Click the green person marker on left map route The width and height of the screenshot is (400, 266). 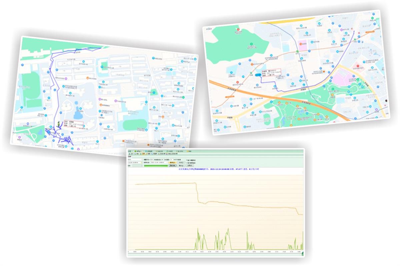pyautogui.click(x=59, y=124)
